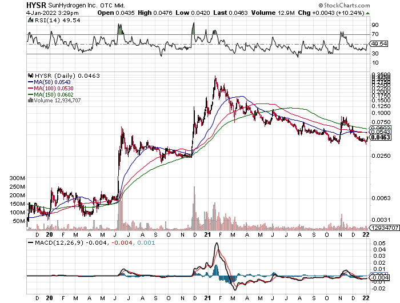The height and width of the screenshot is (303, 400).
Task: Click the bold 0.0463 last price tag
Action: tap(381, 138)
